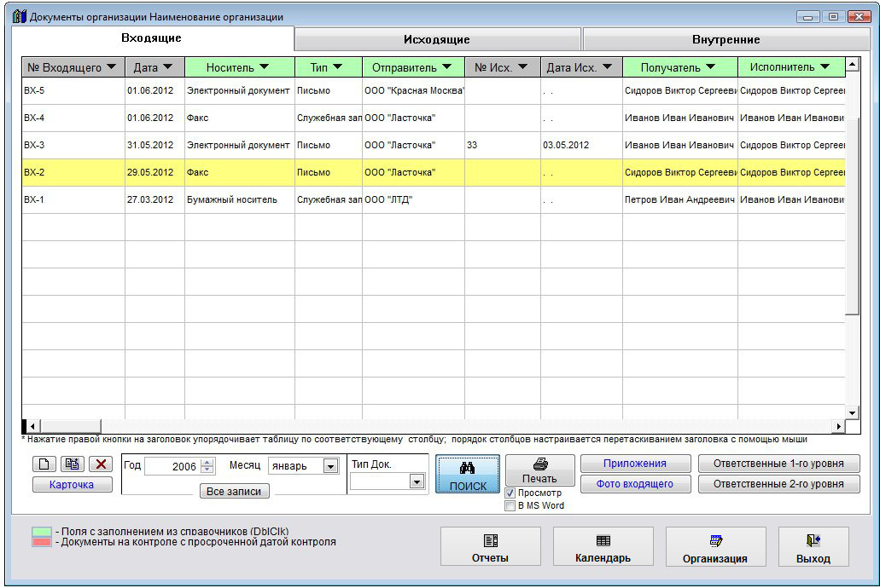
Task: Enable the В MS Word checkbox
Action: [x=510, y=505]
